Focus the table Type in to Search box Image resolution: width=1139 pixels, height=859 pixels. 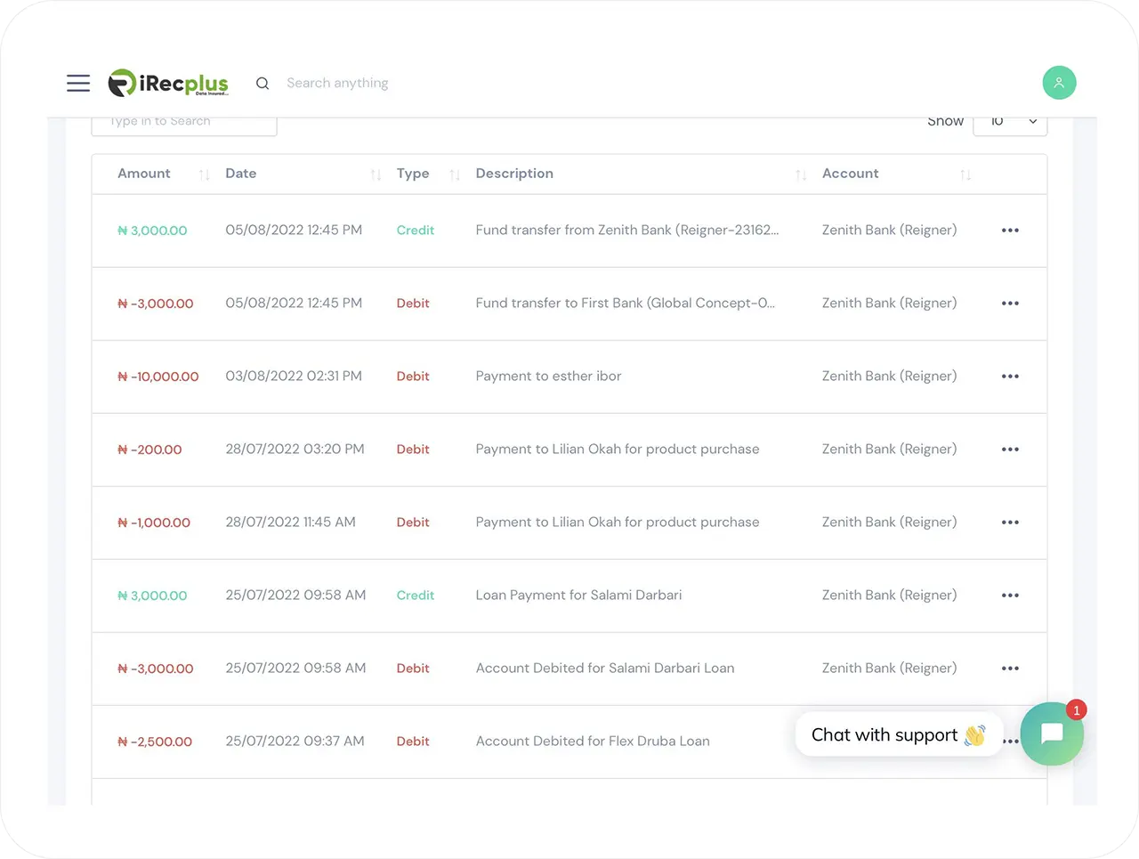tap(184, 125)
